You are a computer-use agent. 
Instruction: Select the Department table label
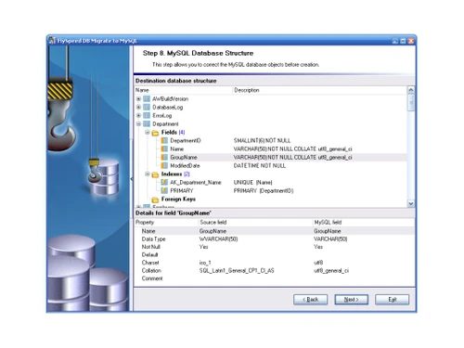coord(165,124)
